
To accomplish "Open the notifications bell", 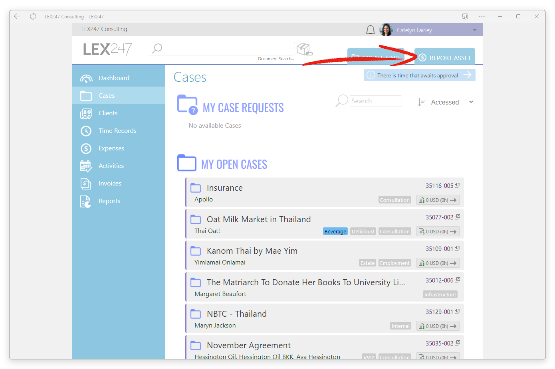I will [371, 30].
